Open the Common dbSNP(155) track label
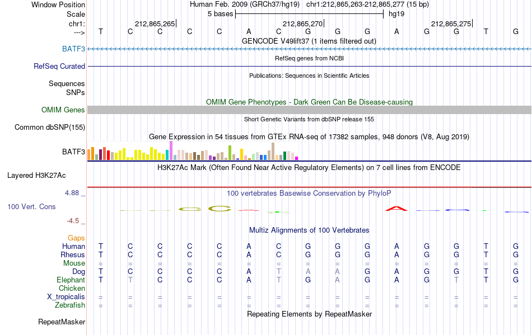 coord(49,127)
